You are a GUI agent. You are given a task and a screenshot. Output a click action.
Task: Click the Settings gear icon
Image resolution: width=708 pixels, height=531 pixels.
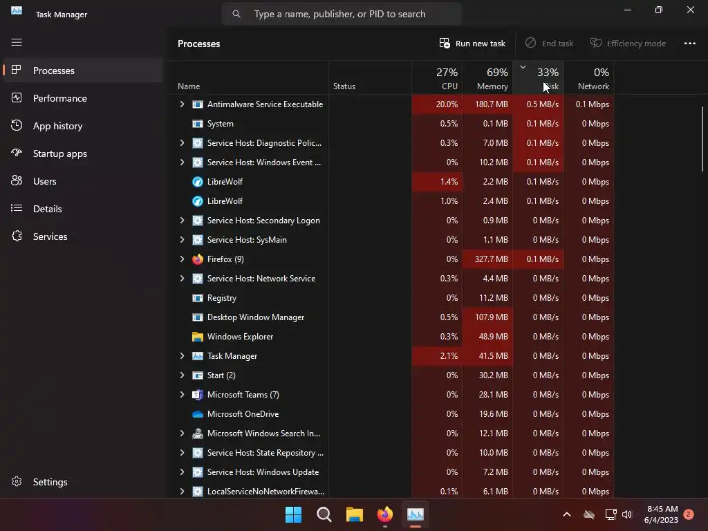coord(17,481)
